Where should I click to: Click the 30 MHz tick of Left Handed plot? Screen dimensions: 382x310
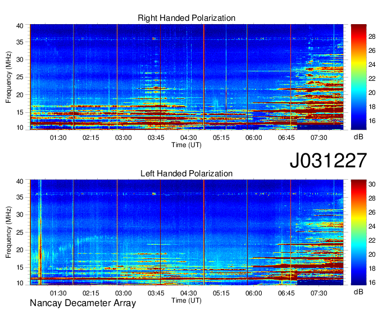click(x=20, y=215)
